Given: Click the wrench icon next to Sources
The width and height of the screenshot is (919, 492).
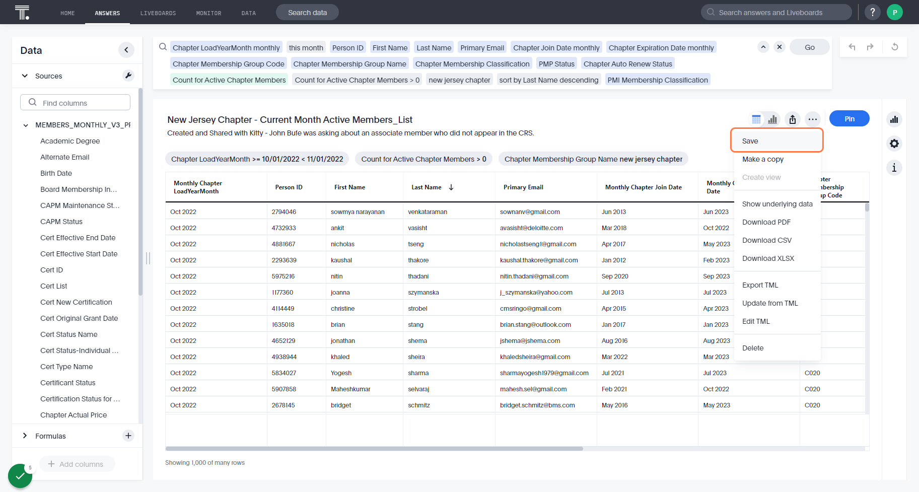Looking at the screenshot, I should click(x=128, y=76).
